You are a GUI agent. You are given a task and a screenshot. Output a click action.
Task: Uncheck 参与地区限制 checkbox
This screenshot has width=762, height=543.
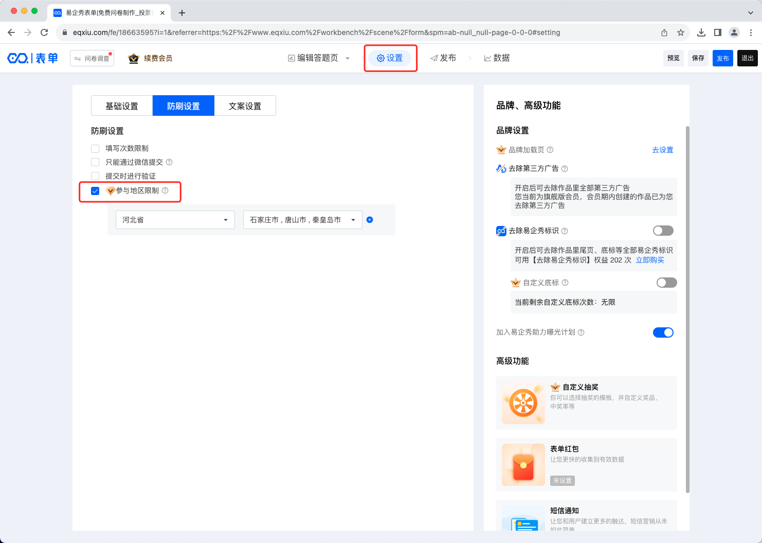(x=95, y=191)
